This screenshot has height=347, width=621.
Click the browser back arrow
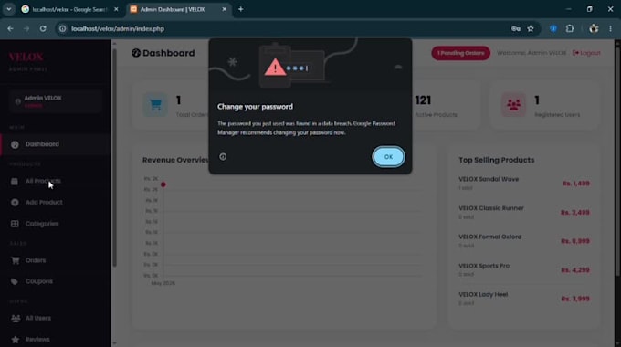10,29
